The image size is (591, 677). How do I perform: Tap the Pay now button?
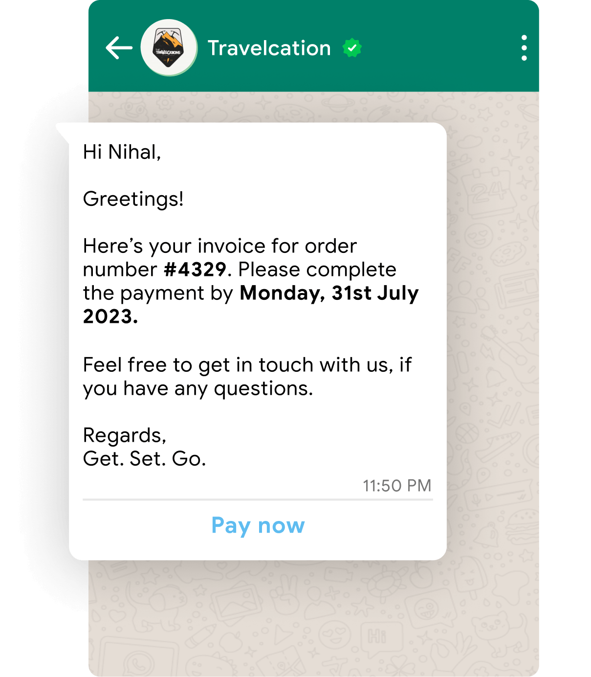click(258, 526)
